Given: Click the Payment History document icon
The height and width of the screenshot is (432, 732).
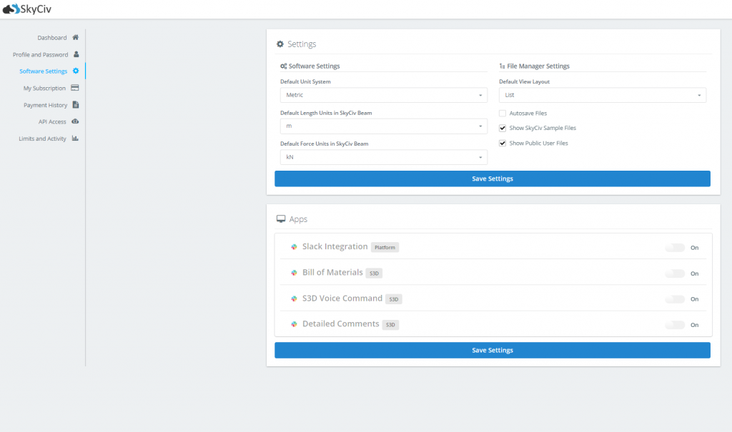Looking at the screenshot, I should [x=76, y=104].
